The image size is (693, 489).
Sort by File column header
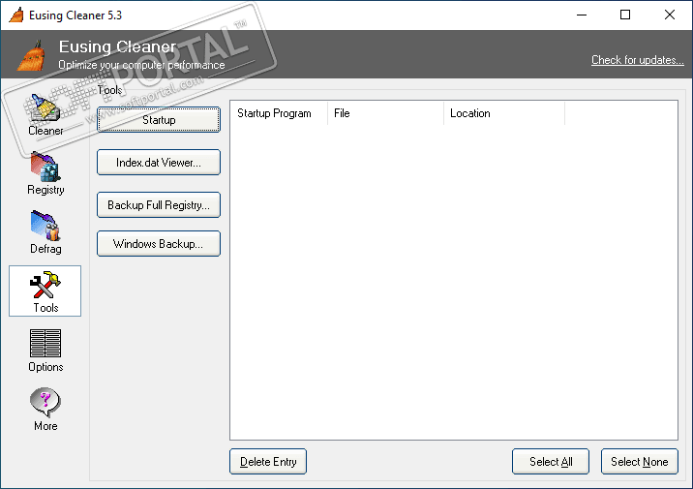386,113
